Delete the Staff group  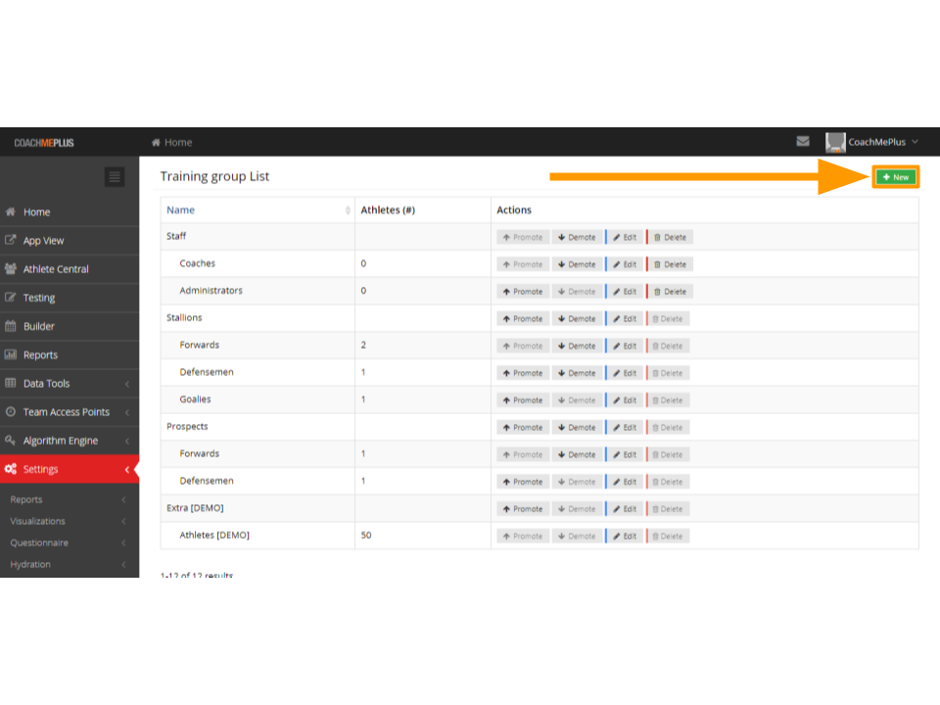(670, 237)
